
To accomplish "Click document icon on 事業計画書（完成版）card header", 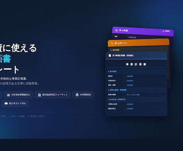I will tap(110, 55).
